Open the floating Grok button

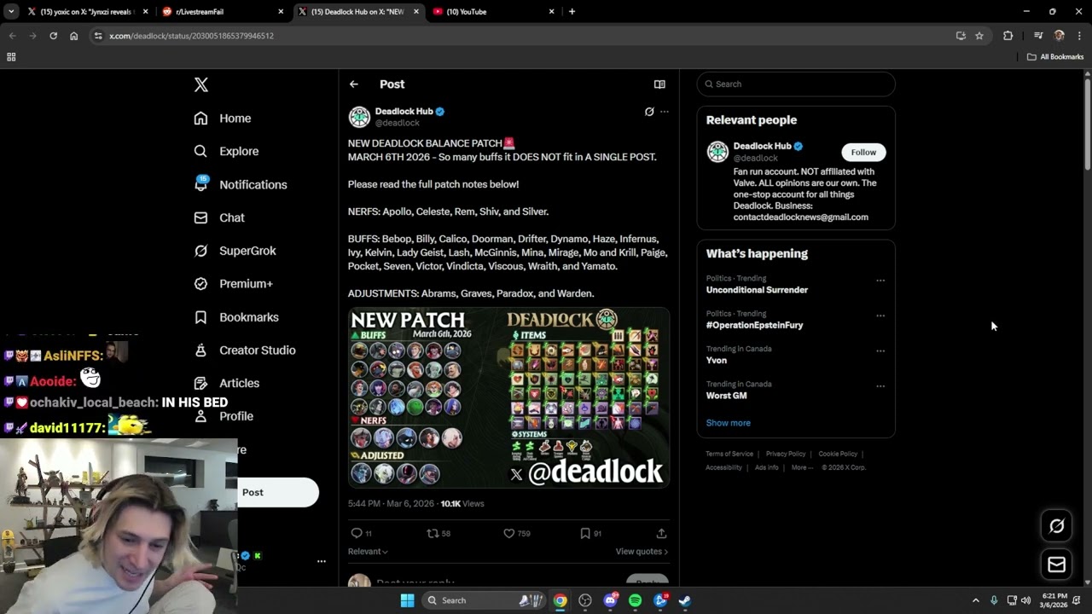click(x=1056, y=526)
